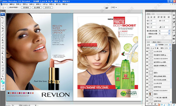Open the 正常 blend mode dropdown
Viewport: 176px width, 106px height.
coord(152,45)
